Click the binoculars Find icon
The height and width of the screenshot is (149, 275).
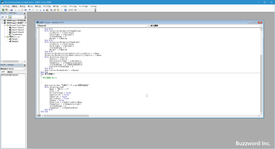[26, 10]
